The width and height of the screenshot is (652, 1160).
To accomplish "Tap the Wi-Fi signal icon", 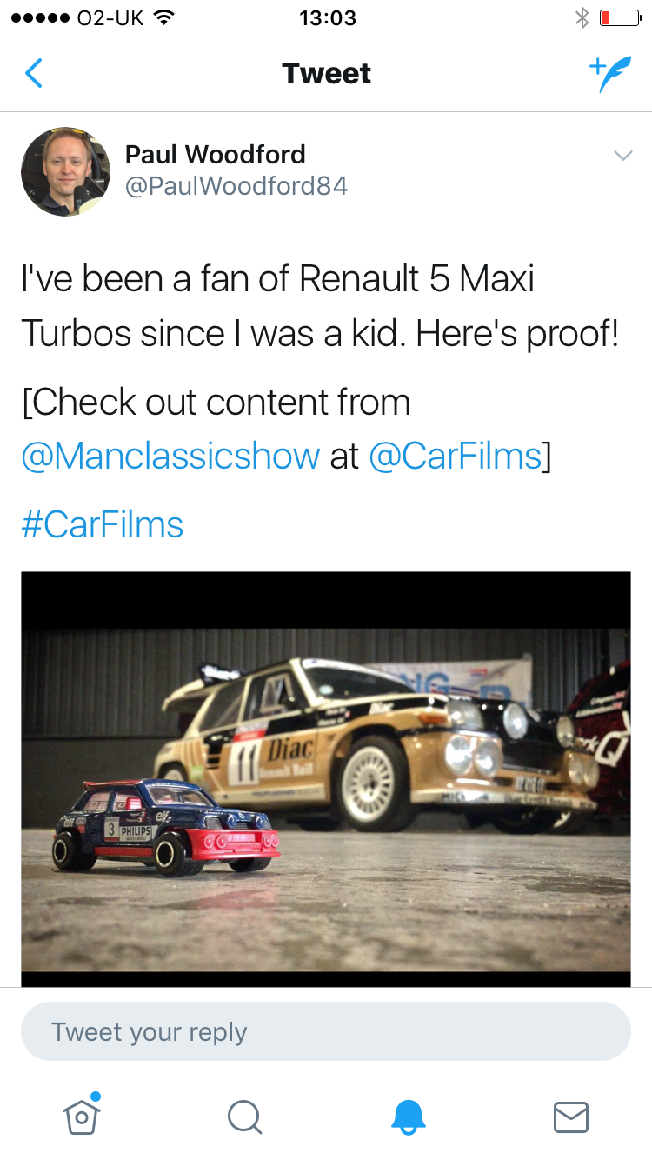I will (x=163, y=17).
